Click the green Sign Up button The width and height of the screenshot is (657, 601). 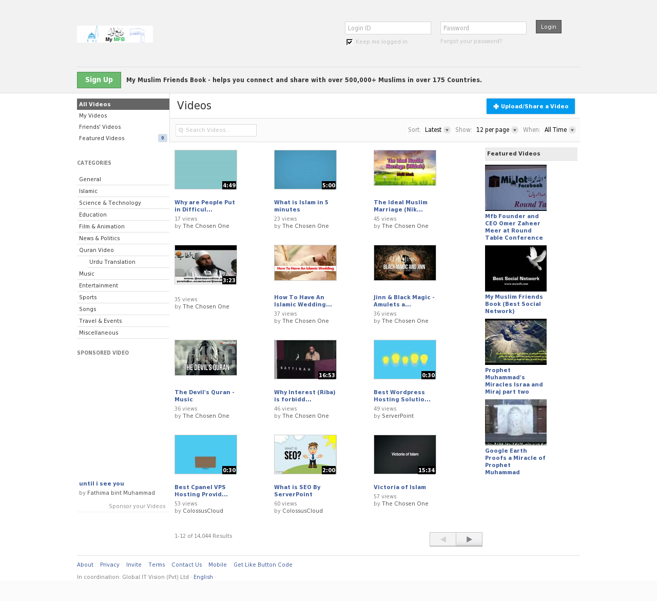tap(99, 80)
